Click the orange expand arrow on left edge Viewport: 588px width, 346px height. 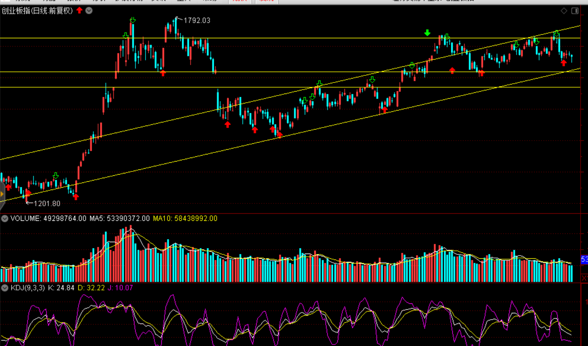pos(2,194)
